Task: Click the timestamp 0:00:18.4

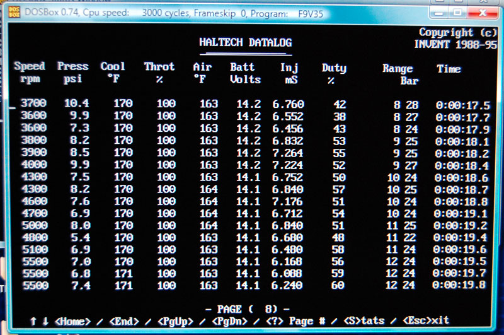Action: click(x=462, y=165)
